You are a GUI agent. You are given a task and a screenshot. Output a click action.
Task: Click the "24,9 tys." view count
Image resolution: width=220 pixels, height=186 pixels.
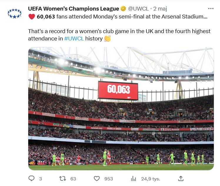click(x=149, y=179)
